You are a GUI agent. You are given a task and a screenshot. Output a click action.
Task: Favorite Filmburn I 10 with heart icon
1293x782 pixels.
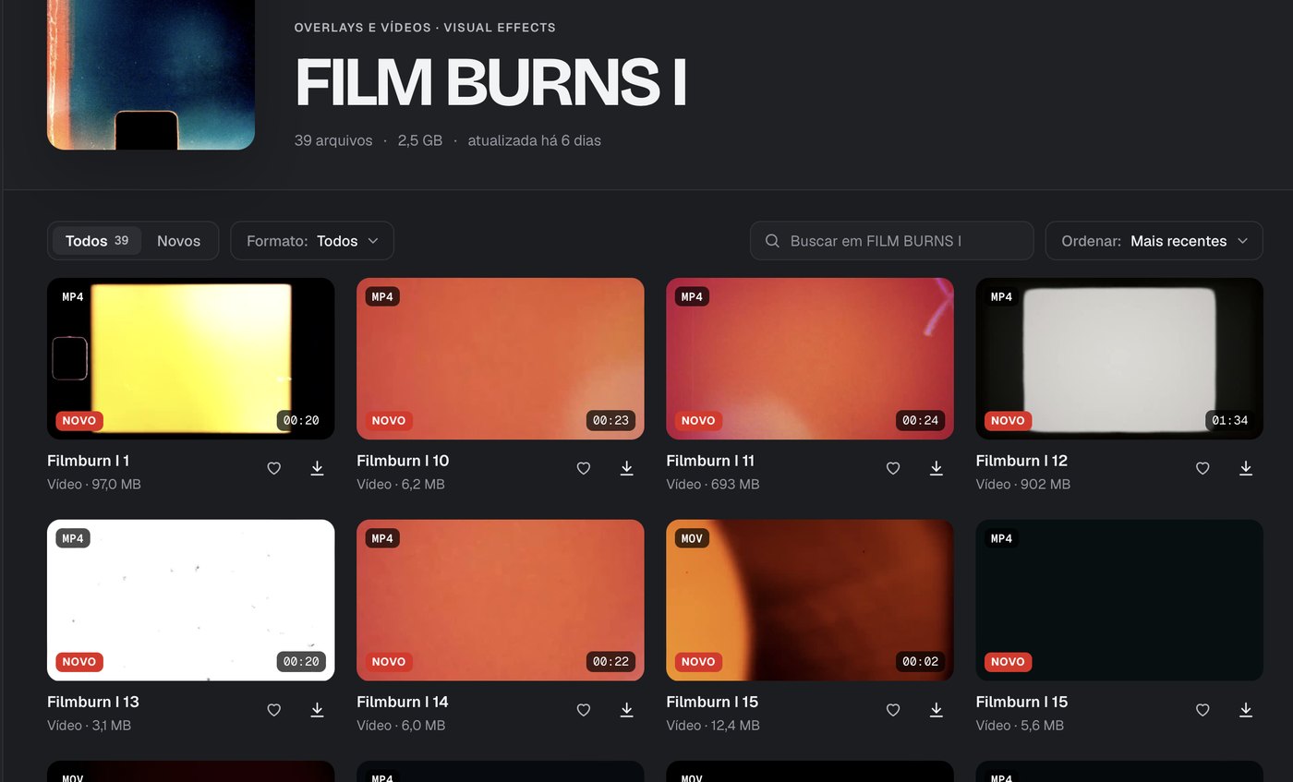click(583, 468)
